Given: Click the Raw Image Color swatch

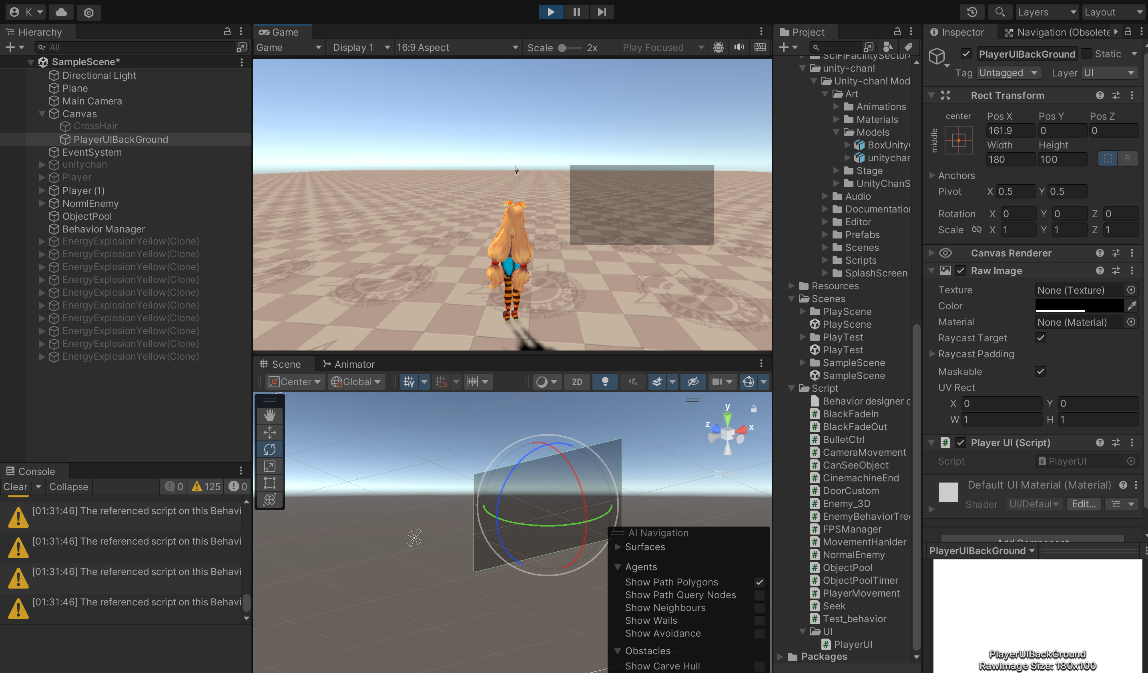Looking at the screenshot, I should tap(1079, 306).
